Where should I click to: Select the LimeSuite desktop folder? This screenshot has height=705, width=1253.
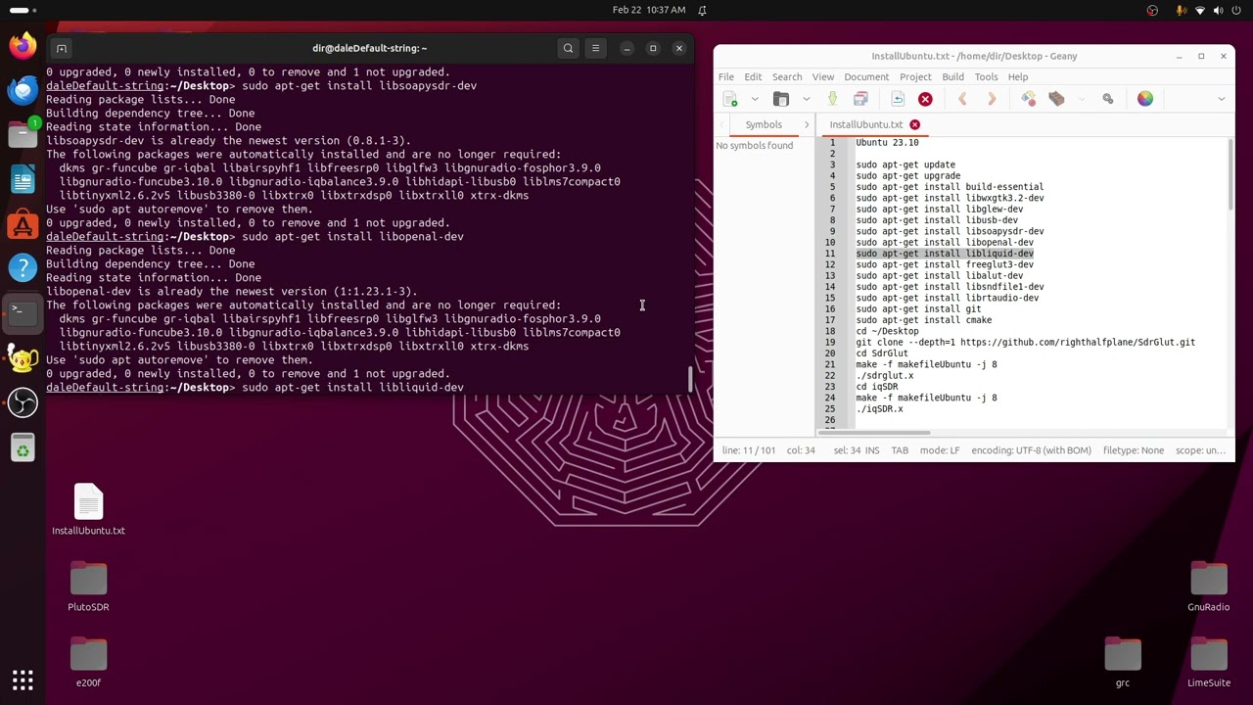[1209, 663]
